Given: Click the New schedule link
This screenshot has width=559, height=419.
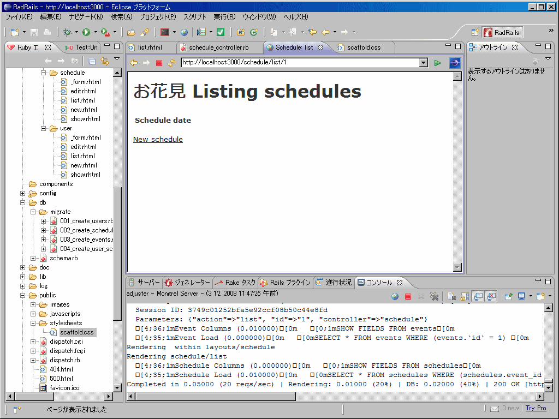Looking at the screenshot, I should point(158,139).
